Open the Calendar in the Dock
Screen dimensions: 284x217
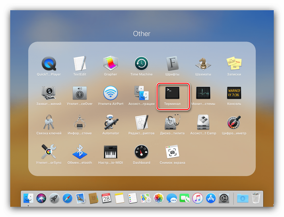[107, 198]
